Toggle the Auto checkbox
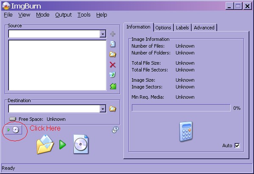254x174 pixels. click(x=237, y=145)
